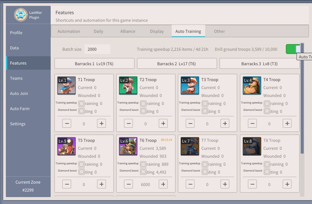Image resolution: width=312 pixels, height=204 pixels.
Task: Open the Auto Farm sidebar section
Action: [x=28, y=109]
